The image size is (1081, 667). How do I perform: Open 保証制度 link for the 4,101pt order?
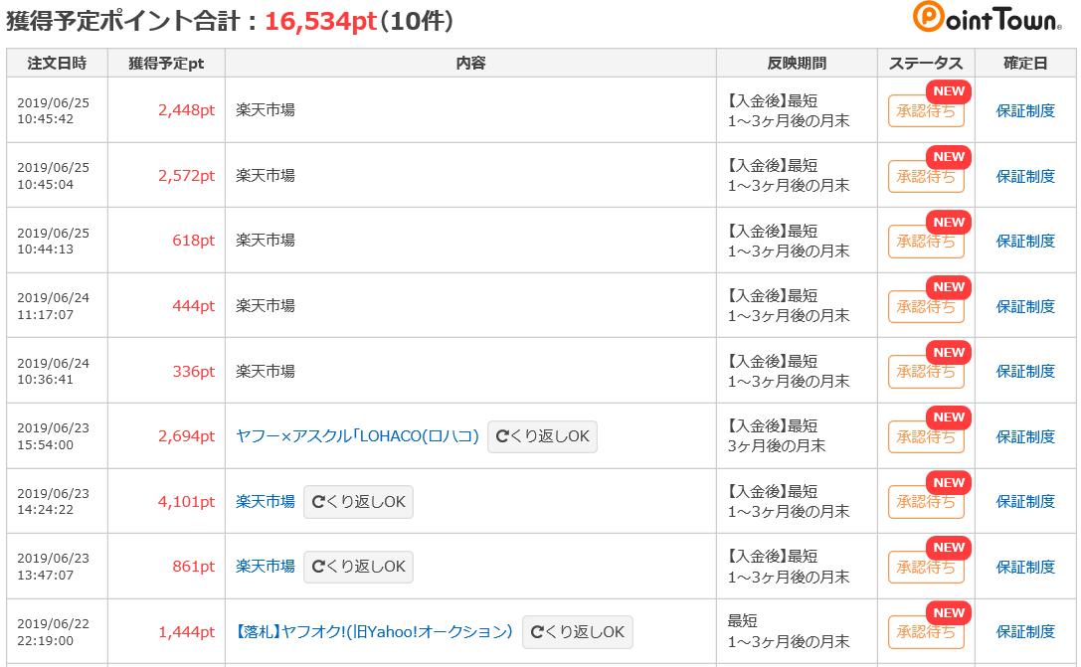coord(1026,502)
